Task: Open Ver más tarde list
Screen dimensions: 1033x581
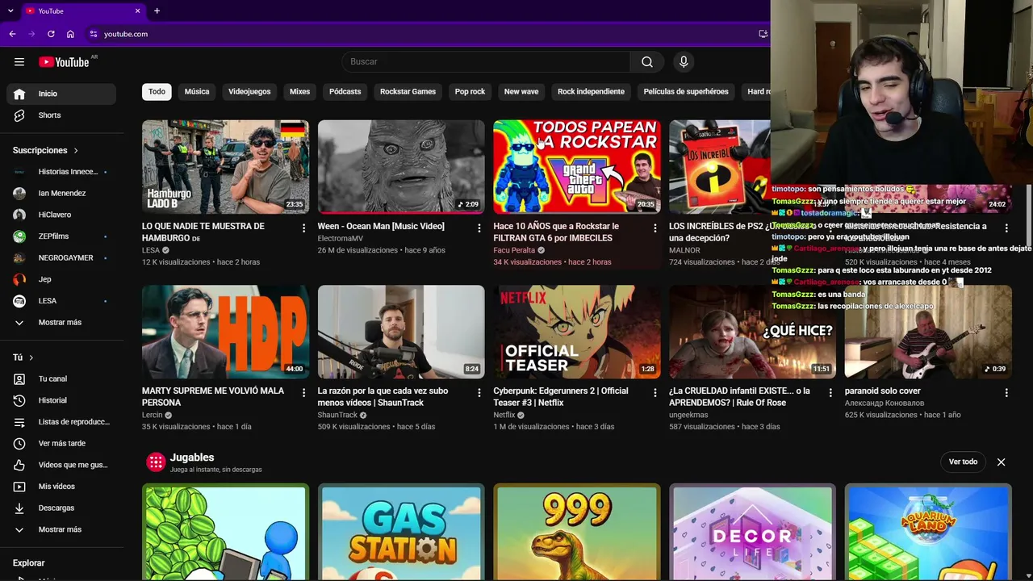Action: tap(61, 443)
